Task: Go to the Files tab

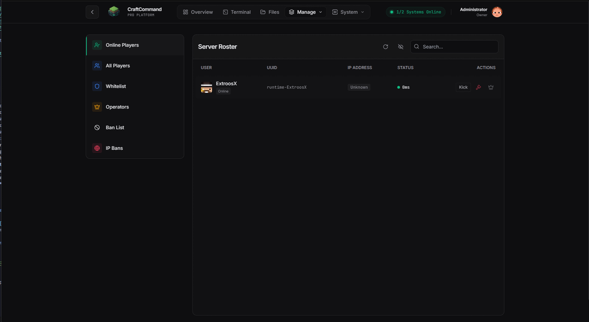Action: (x=269, y=12)
